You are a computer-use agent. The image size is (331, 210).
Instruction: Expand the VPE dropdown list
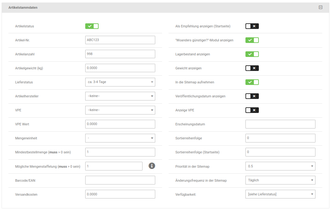point(120,110)
